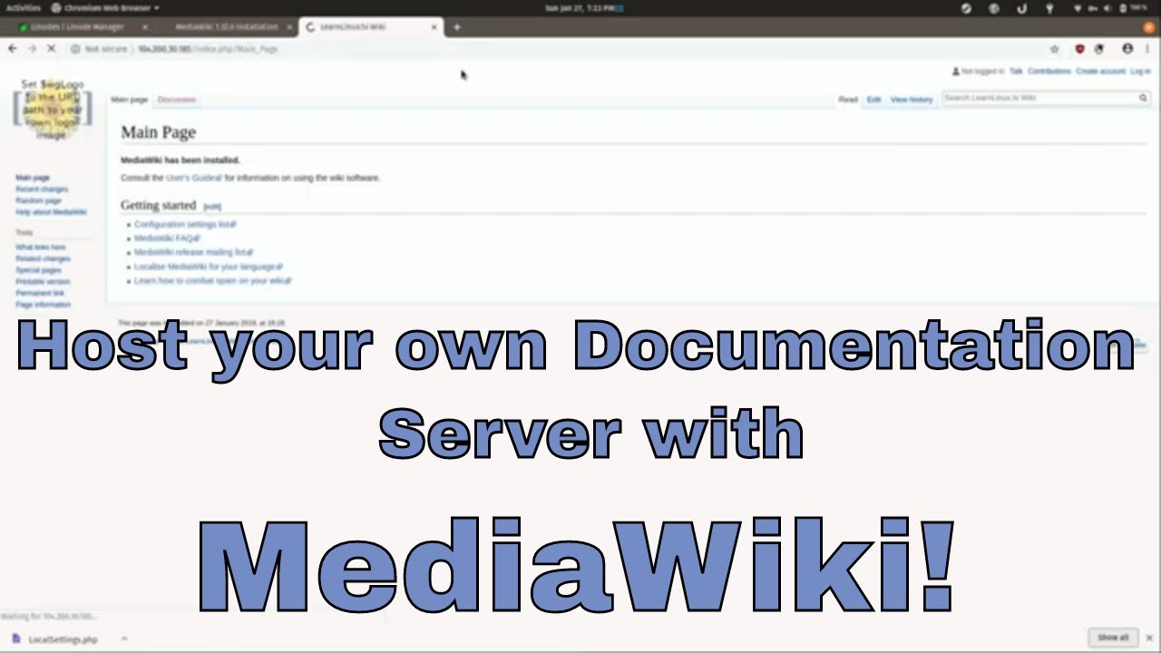Click the browser address bar URL
The width and height of the screenshot is (1161, 653).
coord(208,49)
